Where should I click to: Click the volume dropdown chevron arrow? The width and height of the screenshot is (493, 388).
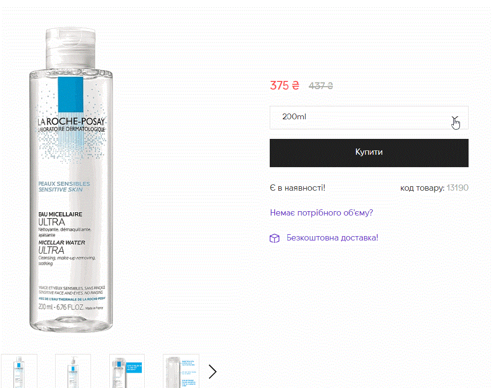click(455, 119)
